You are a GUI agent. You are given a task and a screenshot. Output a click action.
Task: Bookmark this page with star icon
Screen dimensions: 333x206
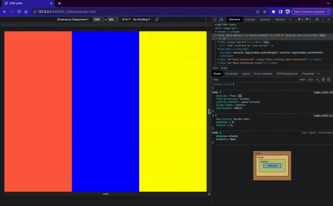pyautogui.click(x=265, y=12)
